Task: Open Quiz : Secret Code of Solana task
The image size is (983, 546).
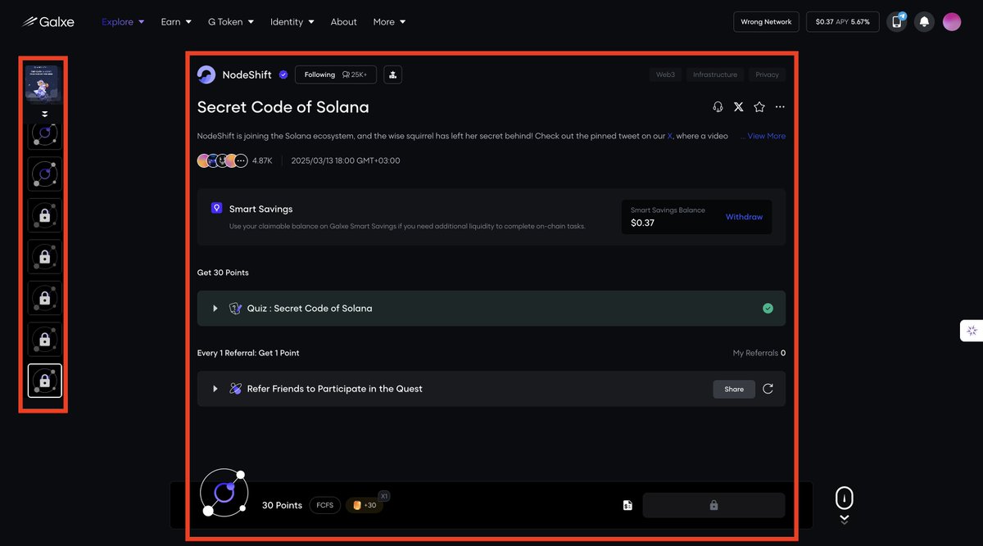Action: coord(491,309)
